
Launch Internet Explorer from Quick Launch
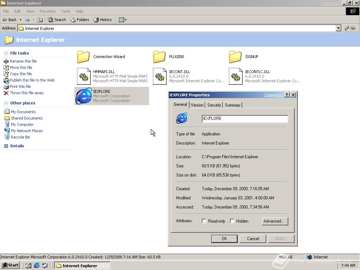(x=37, y=265)
